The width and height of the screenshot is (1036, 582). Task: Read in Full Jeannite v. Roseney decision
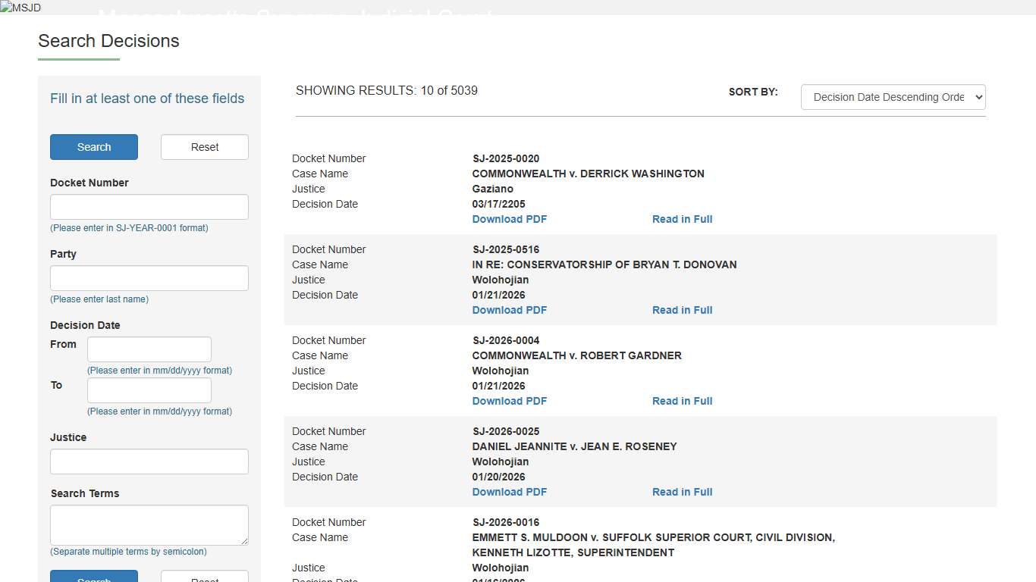point(682,492)
